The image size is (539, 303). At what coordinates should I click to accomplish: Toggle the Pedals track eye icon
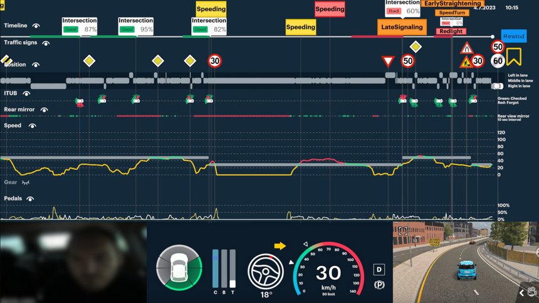(x=29, y=199)
